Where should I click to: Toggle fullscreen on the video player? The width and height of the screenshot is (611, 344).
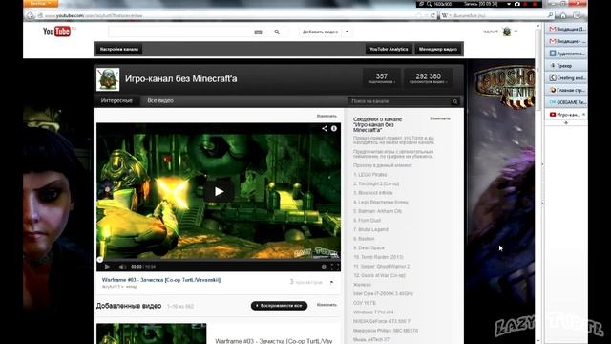tap(335, 267)
